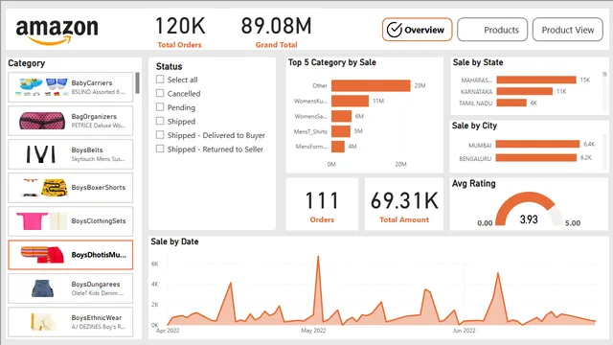Tick the Cancelled status checkbox
The width and height of the screenshot is (613, 345).
click(x=160, y=93)
